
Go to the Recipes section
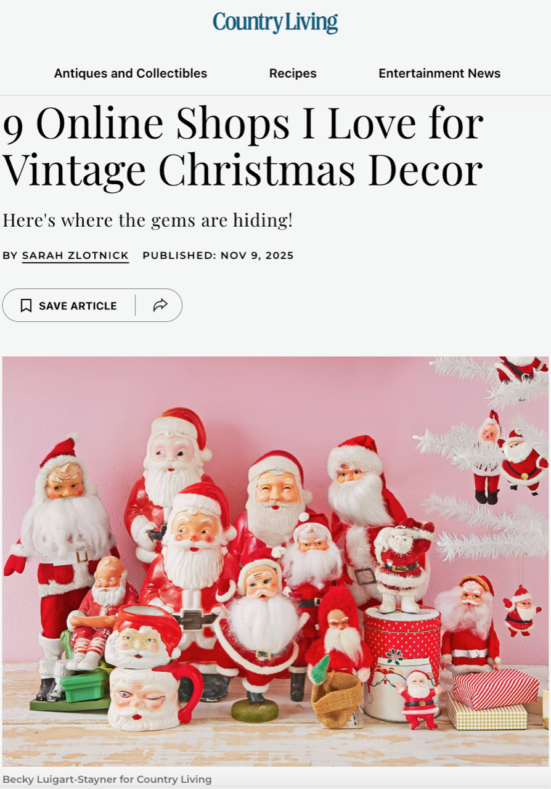[293, 73]
